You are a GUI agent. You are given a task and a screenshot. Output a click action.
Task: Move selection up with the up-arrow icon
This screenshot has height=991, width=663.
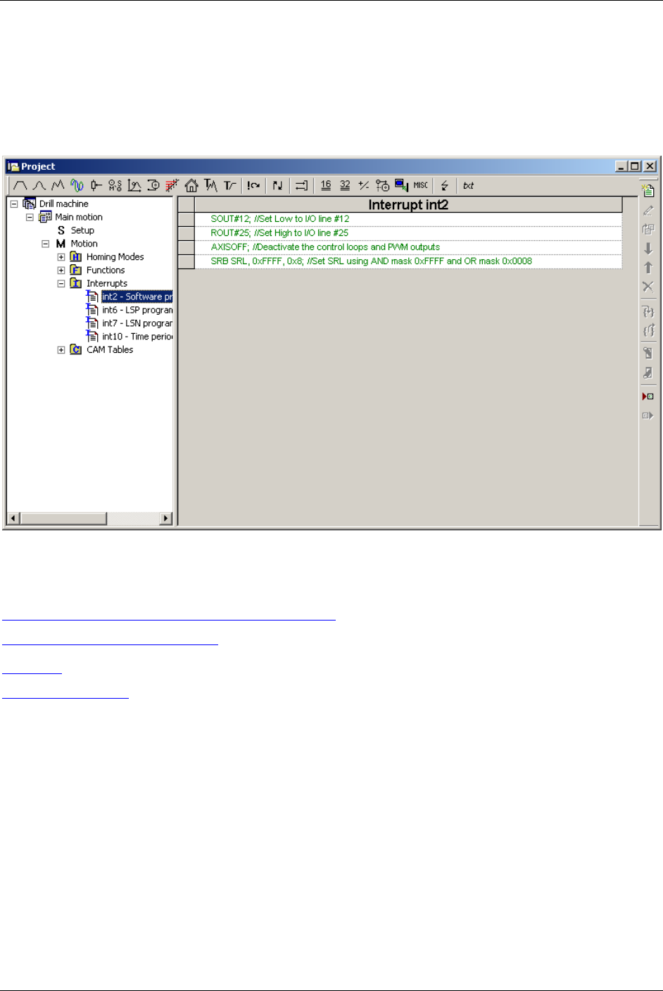648,268
